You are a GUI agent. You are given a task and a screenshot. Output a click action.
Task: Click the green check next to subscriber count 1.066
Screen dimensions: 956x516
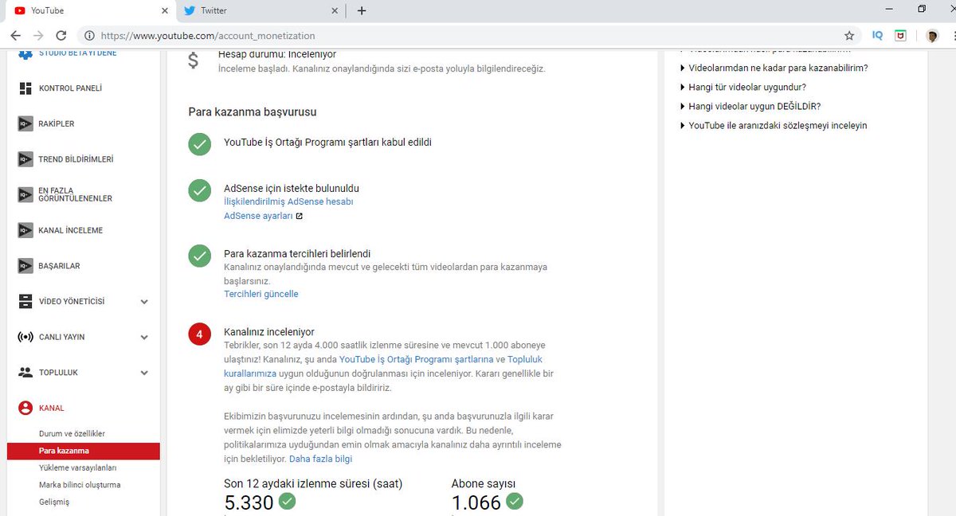coord(515,502)
